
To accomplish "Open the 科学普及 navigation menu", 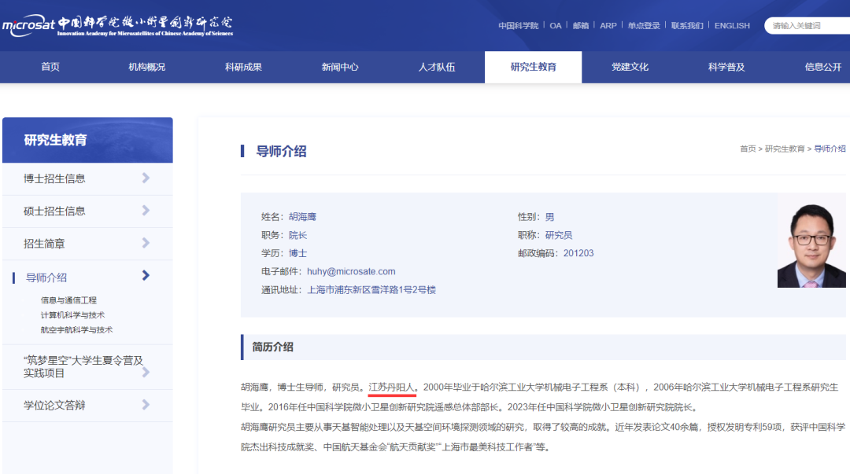I will 726,67.
